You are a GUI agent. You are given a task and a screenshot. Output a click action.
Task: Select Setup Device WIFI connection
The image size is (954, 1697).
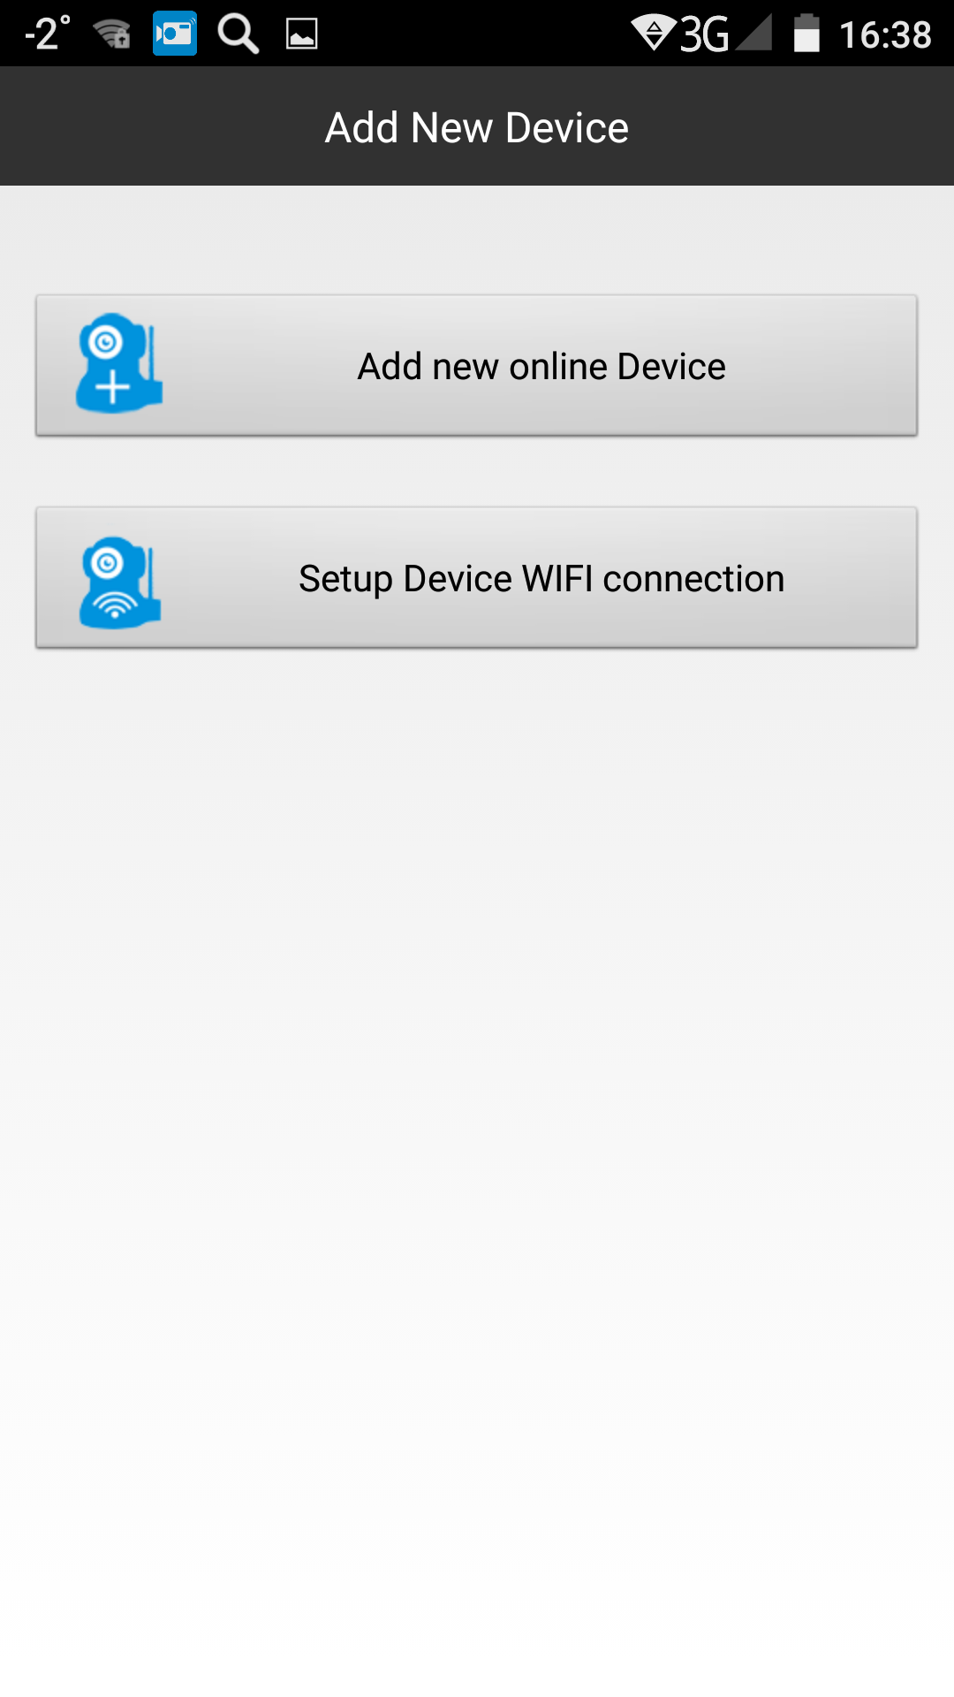click(x=476, y=577)
